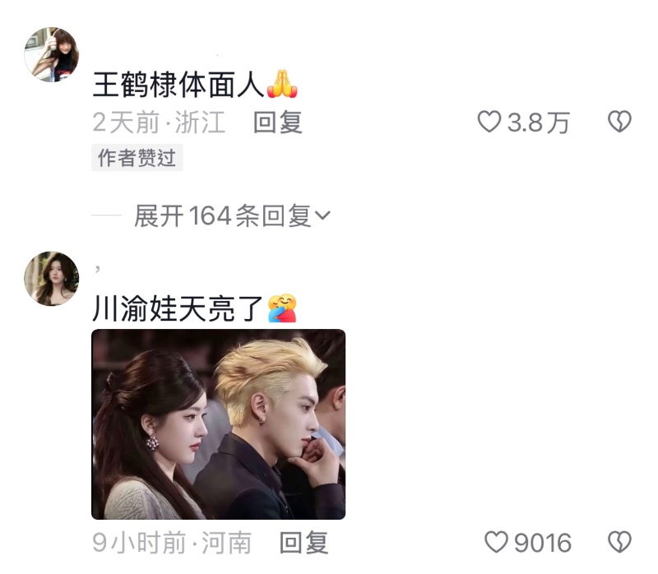Like the 王鹤棣体面人 comment with the heart
Image resolution: width=658 pixels, height=574 pixels.
pos(489,122)
